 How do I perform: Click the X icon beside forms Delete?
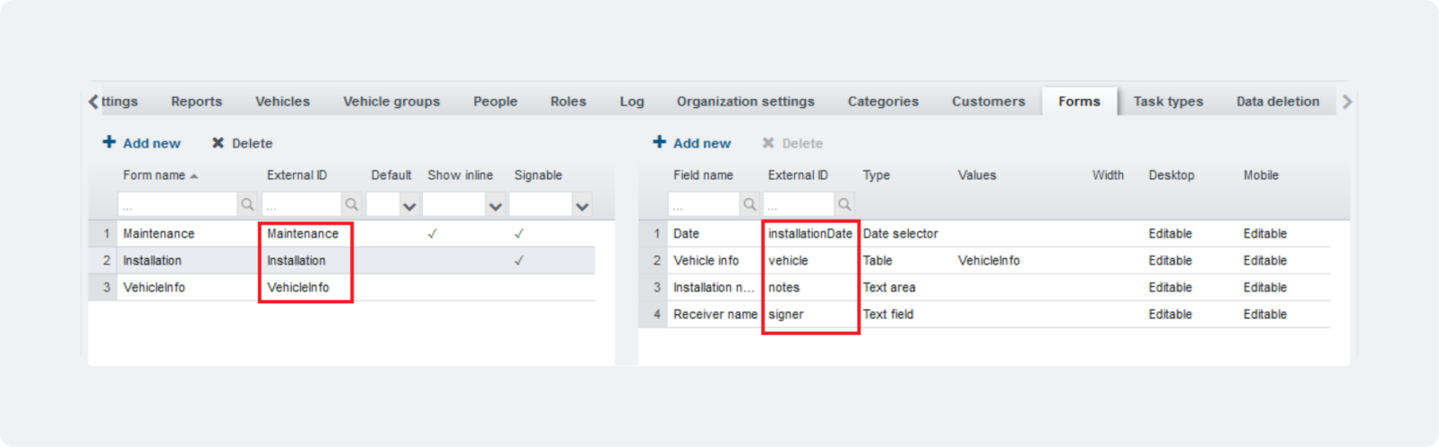pos(218,143)
